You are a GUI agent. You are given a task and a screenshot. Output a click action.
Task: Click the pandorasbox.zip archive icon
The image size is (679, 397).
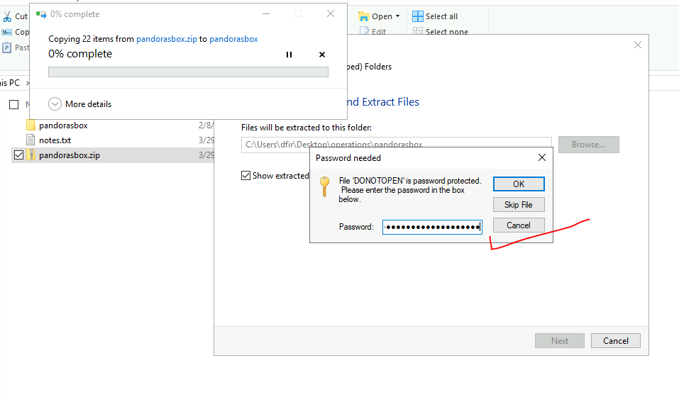[31, 155]
